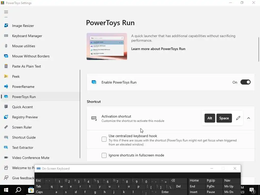The image size is (260, 195).
Task: Click Nav key on On-Screen Keyboard
Action: coord(232,181)
